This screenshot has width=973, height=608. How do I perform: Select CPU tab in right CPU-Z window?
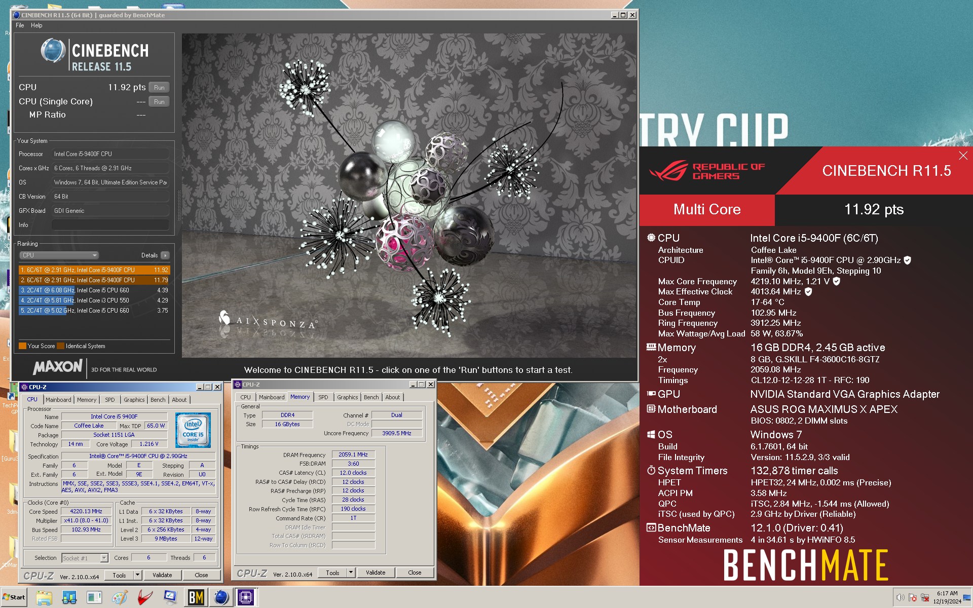[x=245, y=397]
